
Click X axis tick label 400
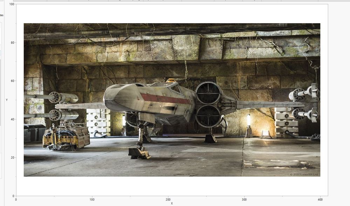(320, 200)
